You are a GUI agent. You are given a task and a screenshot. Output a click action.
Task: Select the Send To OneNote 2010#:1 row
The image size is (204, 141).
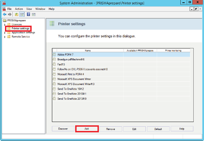[x=121, y=94]
